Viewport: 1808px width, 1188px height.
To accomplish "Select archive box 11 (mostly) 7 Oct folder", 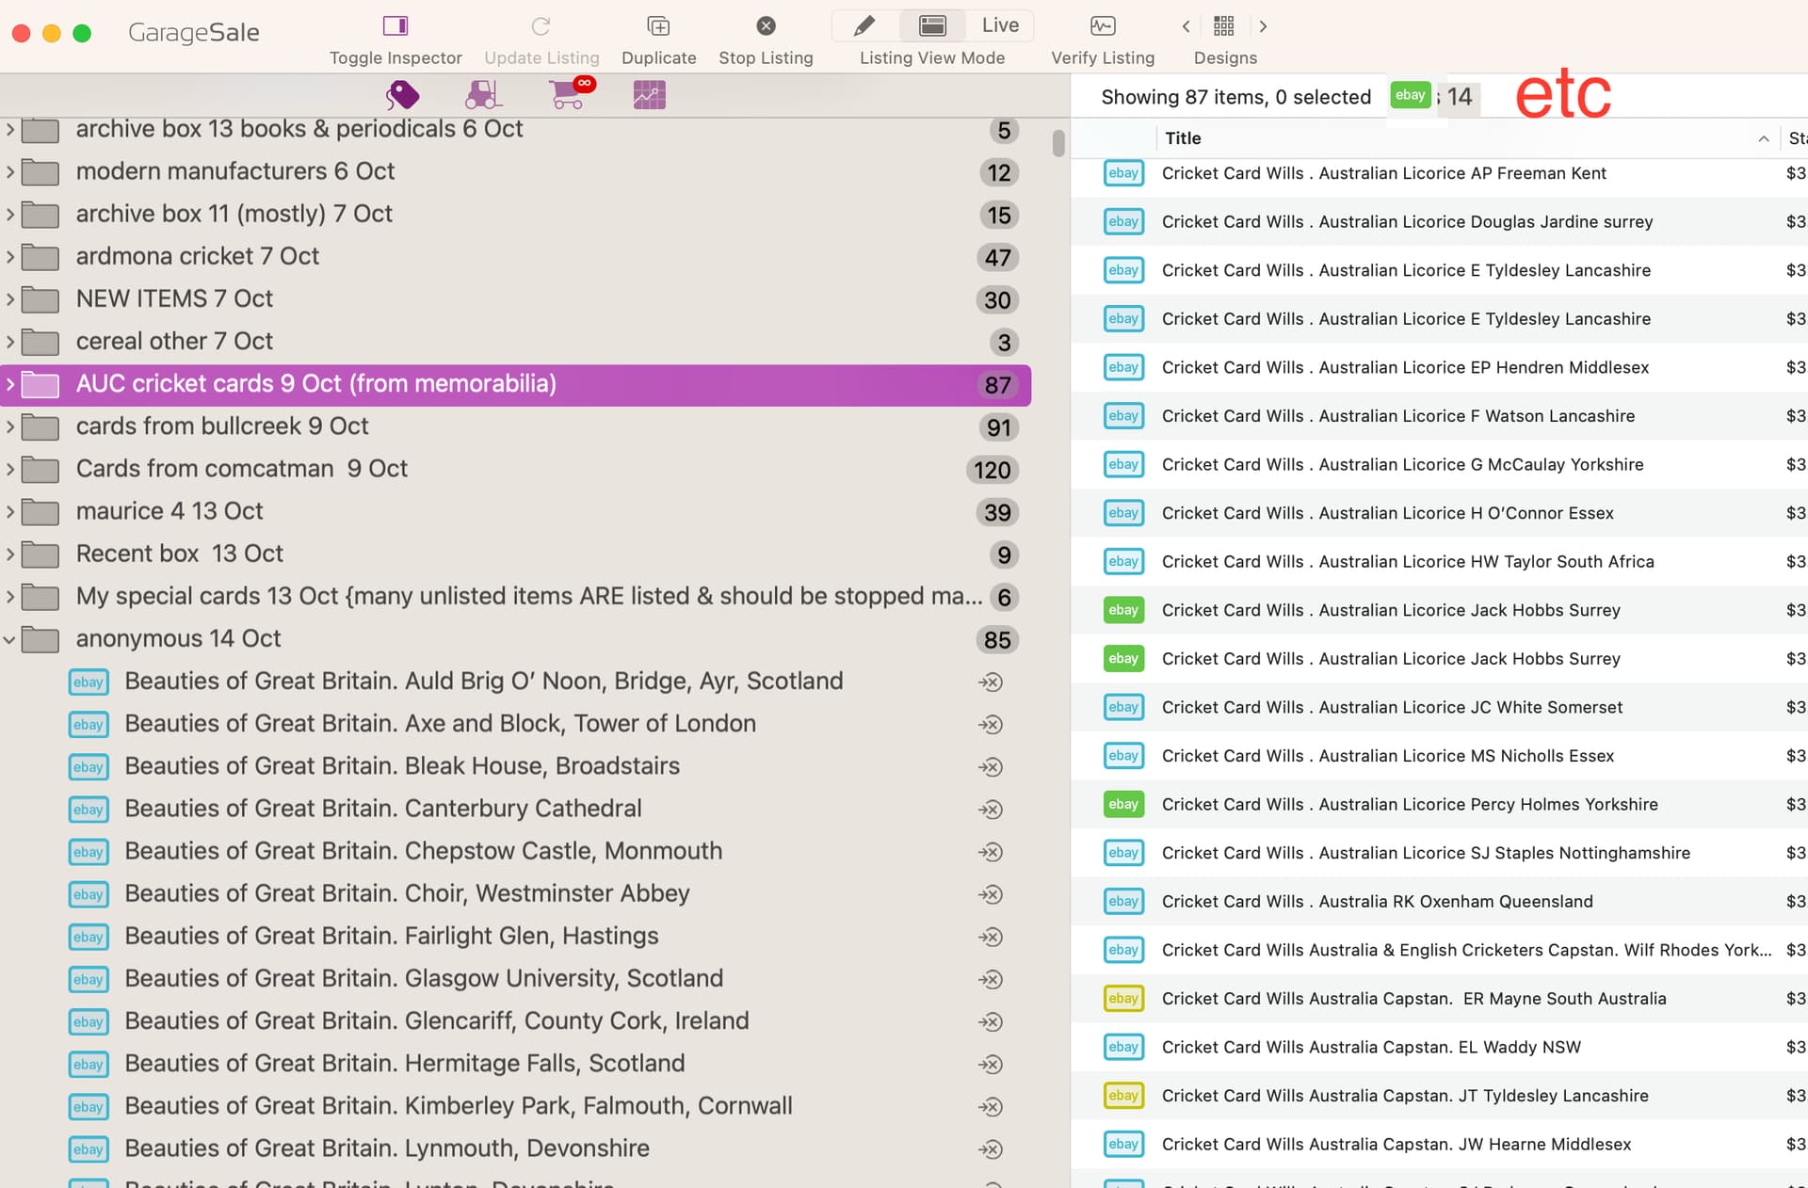I will click(515, 214).
